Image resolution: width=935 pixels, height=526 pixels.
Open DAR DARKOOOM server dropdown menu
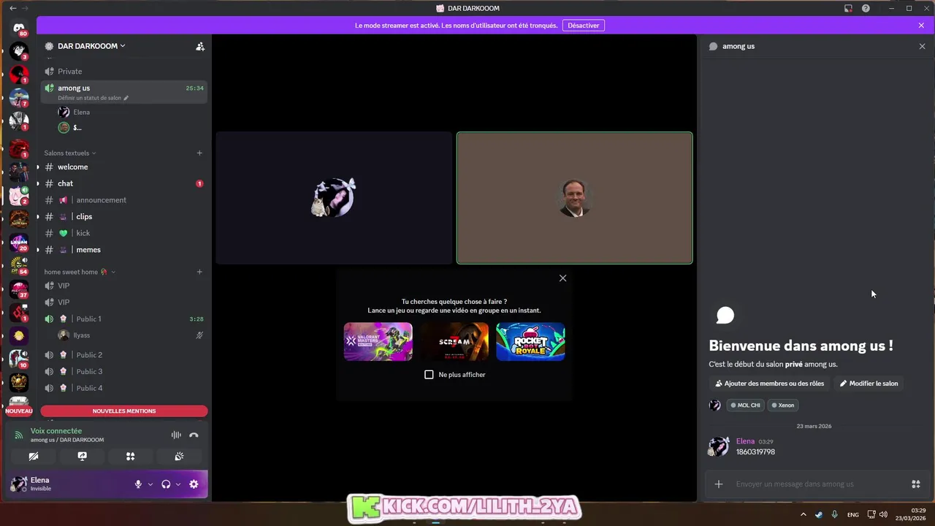pos(91,46)
